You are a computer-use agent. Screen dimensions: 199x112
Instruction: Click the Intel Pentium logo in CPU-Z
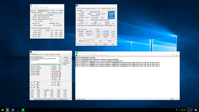point(111,15)
